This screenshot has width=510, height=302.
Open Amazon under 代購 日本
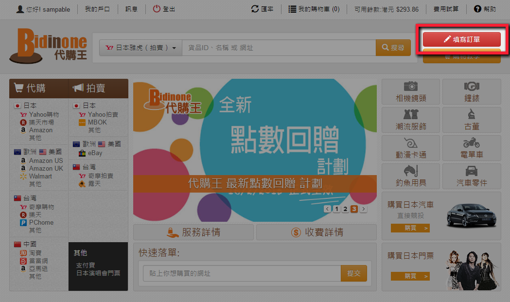[x=41, y=130]
